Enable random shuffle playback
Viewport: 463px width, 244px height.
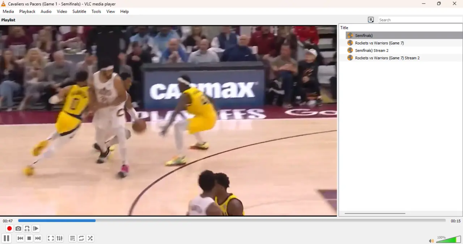click(90, 238)
